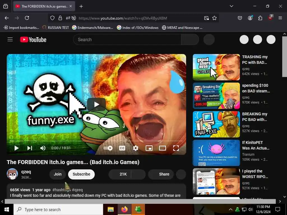View site security via padlock icon
Image resolution: width=287 pixels, height=215 pixels.
(x=60, y=18)
